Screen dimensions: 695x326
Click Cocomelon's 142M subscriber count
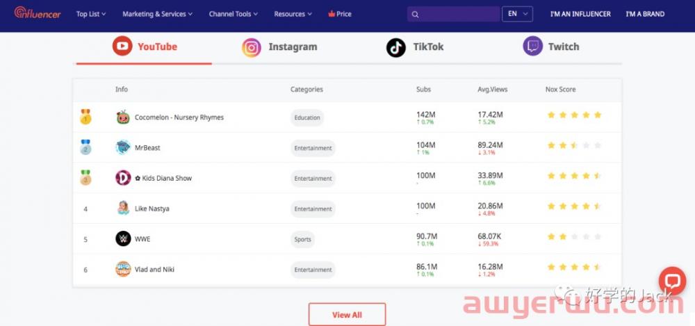(425, 115)
